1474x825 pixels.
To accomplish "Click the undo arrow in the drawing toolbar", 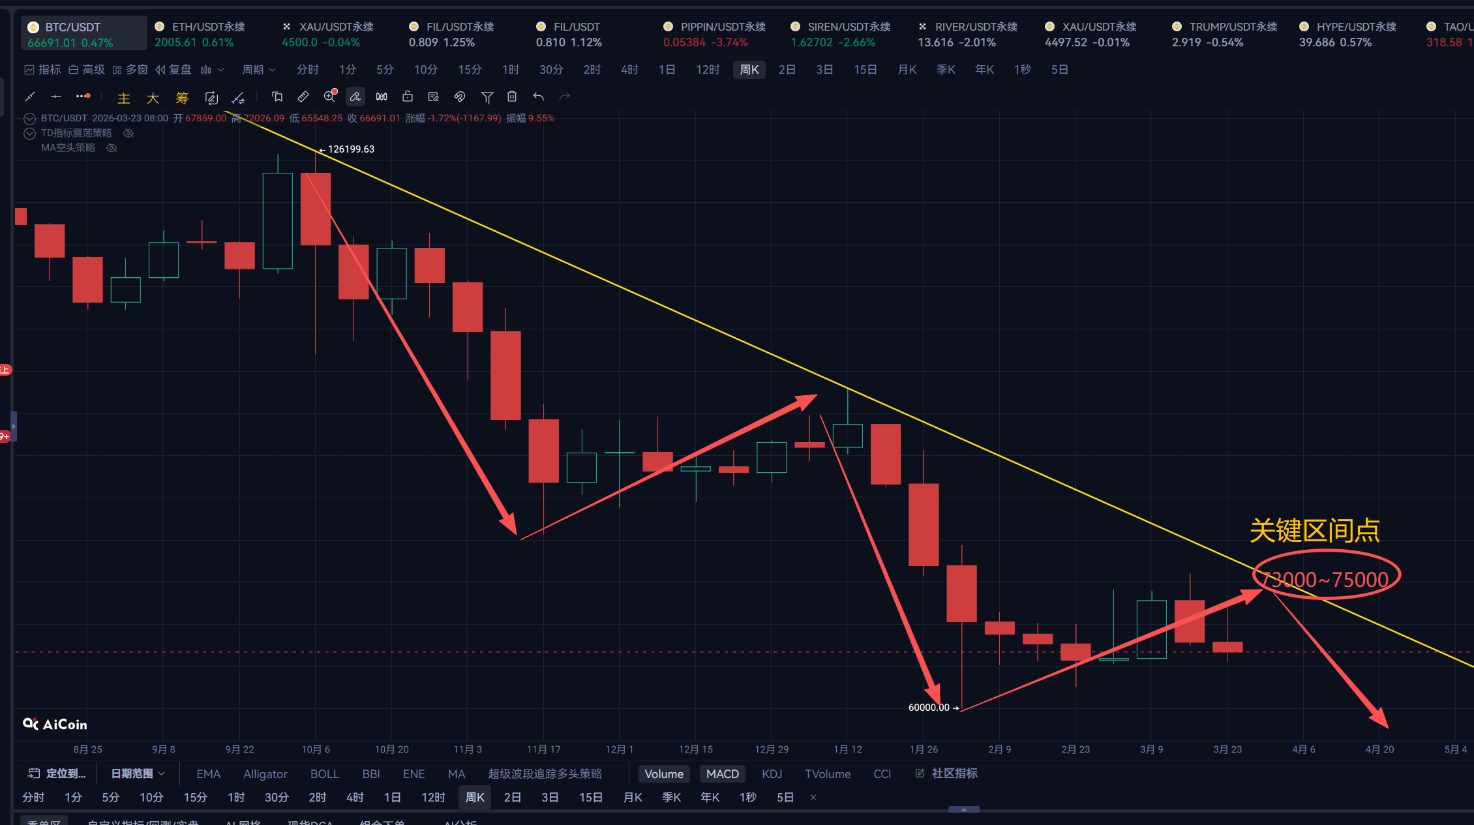I will 539,97.
